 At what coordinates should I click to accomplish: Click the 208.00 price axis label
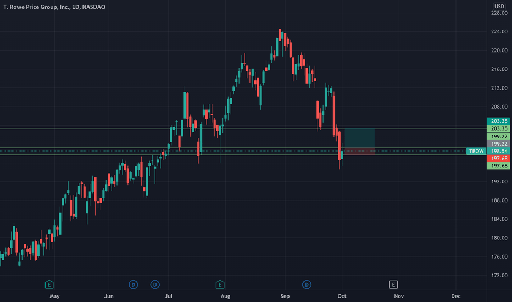pos(499,107)
